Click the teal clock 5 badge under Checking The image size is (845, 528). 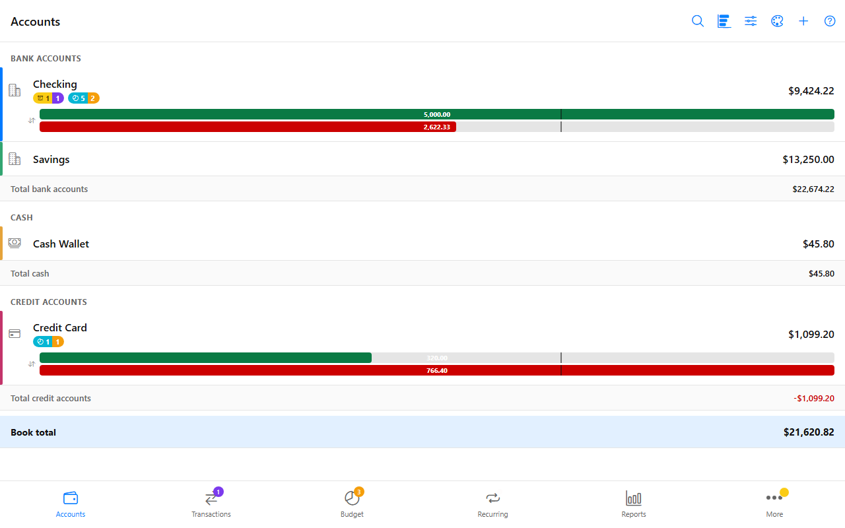tap(78, 98)
